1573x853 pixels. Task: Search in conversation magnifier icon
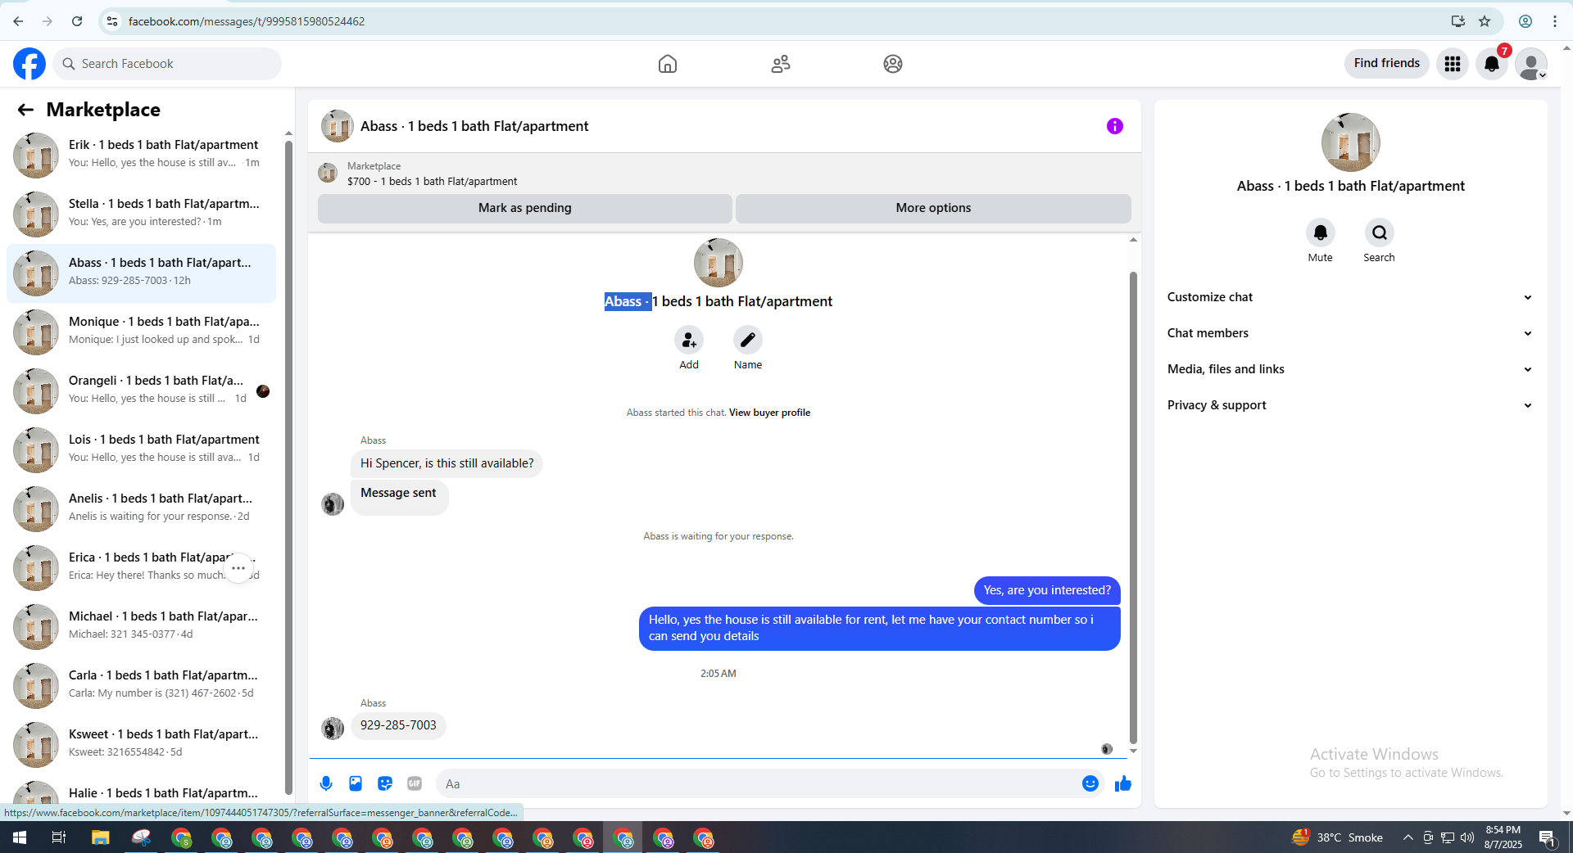(1380, 232)
